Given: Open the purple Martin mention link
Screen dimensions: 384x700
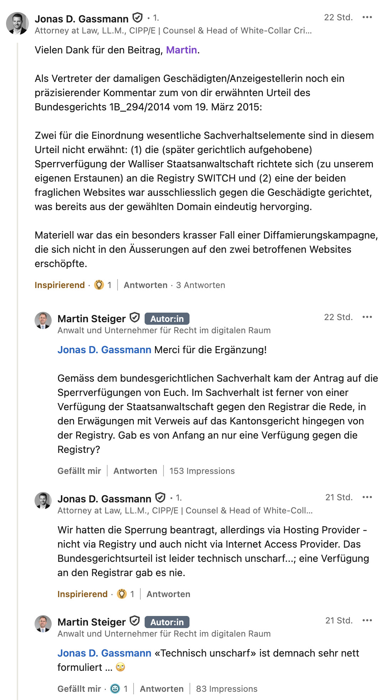Looking at the screenshot, I should point(181,50).
